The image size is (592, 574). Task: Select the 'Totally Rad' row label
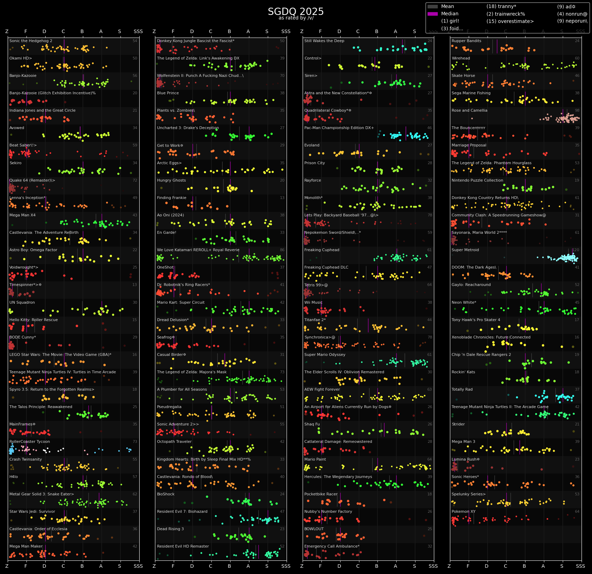coord(462,390)
